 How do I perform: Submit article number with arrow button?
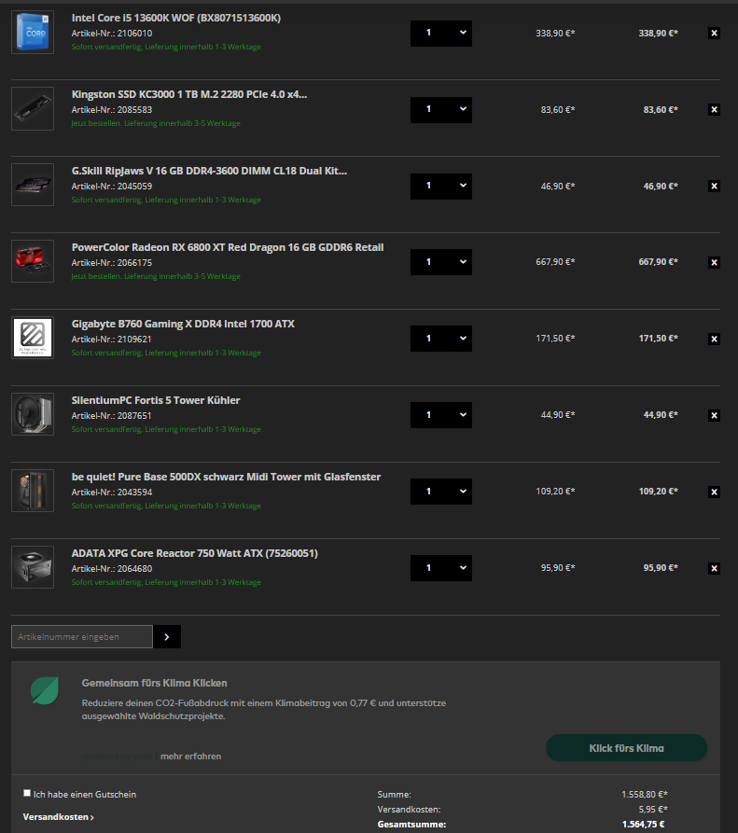tap(167, 636)
